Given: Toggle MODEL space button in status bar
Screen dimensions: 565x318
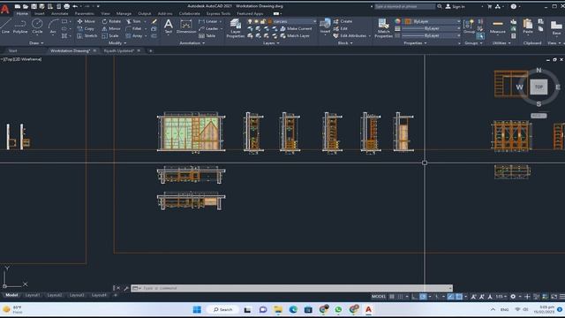Looking at the screenshot, I should [379, 297].
